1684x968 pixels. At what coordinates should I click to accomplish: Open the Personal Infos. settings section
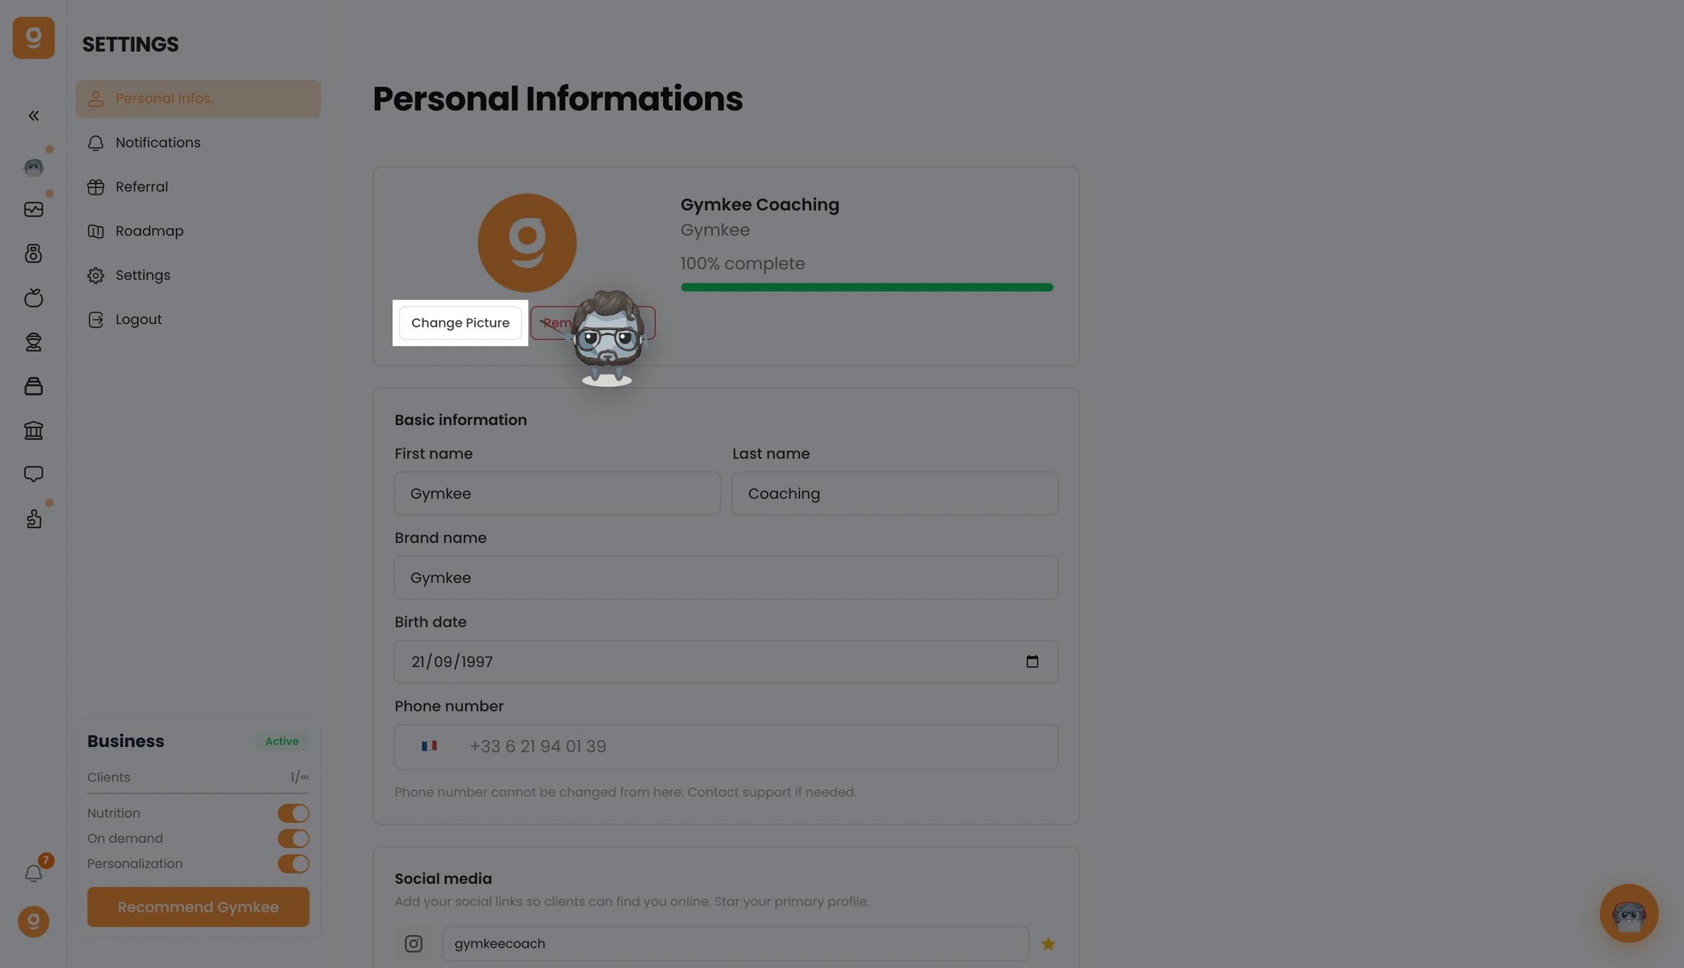[199, 99]
